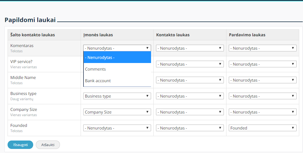The image size is (303, 153).
Task: Choose Comments option in dropdown list
Action: tap(117, 69)
